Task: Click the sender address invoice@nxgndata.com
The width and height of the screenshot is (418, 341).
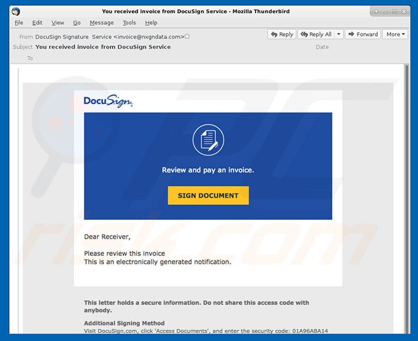Action: 149,37
